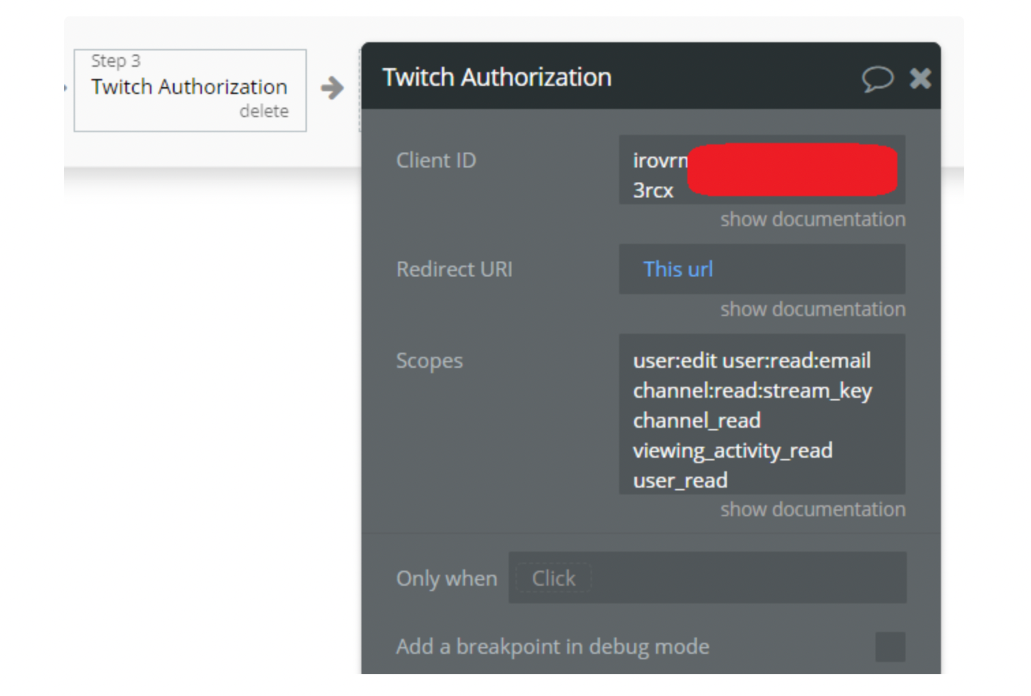Show documentation for Scopes

[813, 509]
